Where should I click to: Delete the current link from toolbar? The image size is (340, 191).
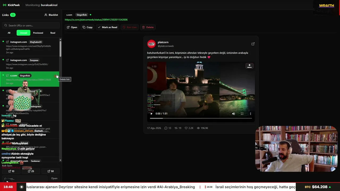pyautogui.click(x=148, y=27)
